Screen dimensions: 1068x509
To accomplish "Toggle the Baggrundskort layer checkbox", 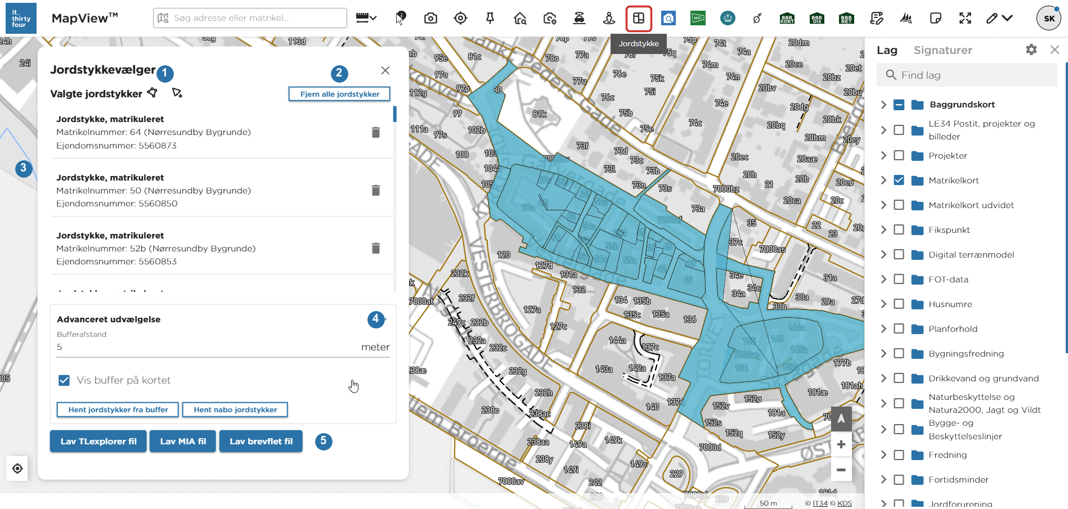I will pyautogui.click(x=899, y=105).
